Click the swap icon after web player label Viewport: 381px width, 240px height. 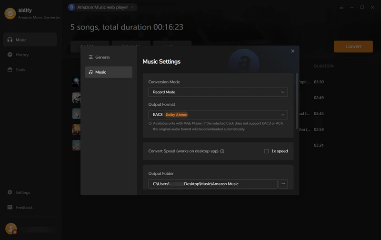pyautogui.click(x=132, y=7)
